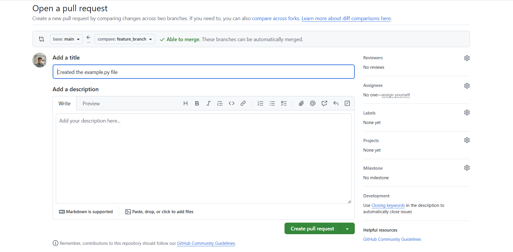
Task: Add a link using the link icon
Action: 243,104
